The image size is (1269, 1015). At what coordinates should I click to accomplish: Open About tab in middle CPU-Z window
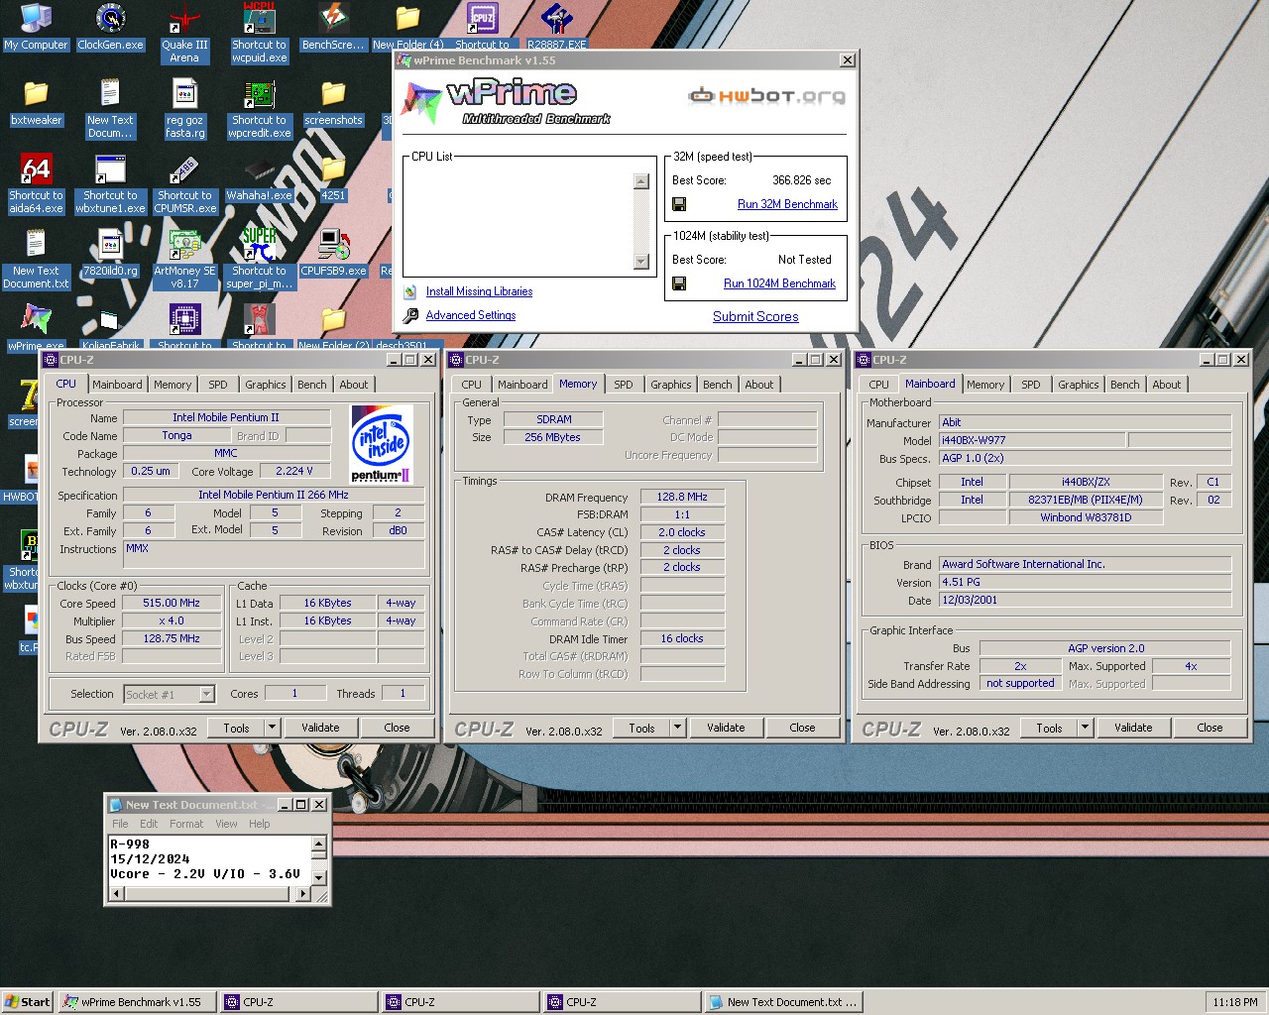coord(759,385)
